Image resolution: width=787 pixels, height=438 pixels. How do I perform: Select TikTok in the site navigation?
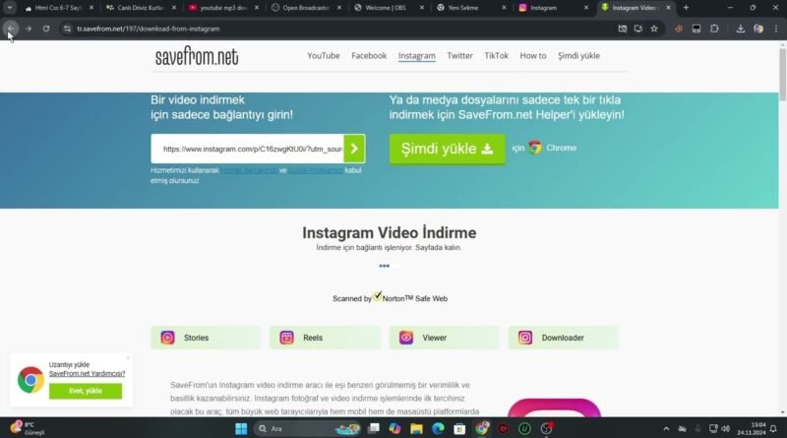pyautogui.click(x=496, y=56)
